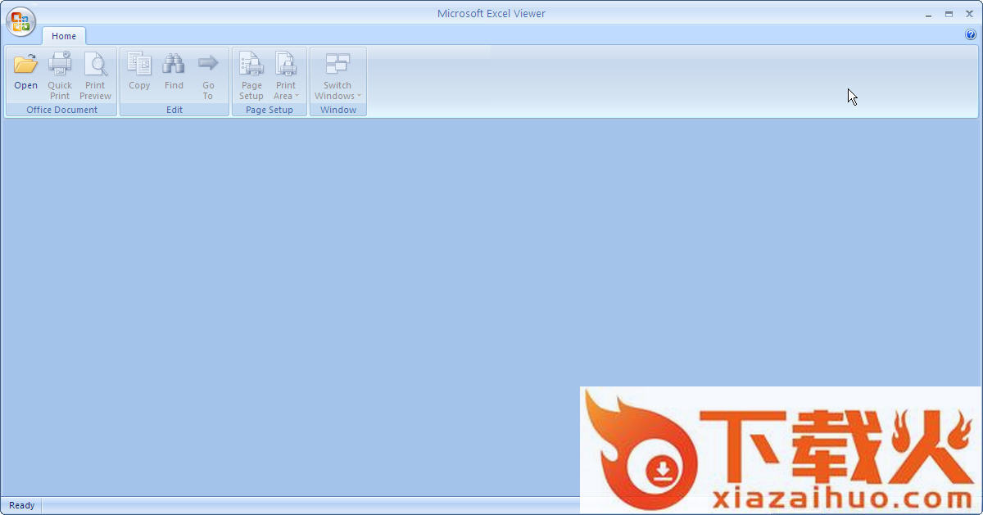Close the Excel Viewer window
The width and height of the screenshot is (983, 515).
969,14
